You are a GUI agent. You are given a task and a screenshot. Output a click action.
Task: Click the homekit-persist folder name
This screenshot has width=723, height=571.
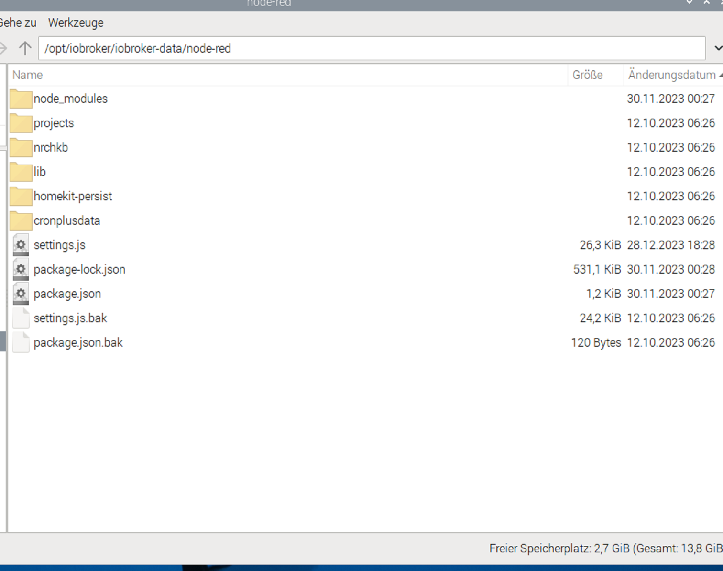tap(73, 196)
